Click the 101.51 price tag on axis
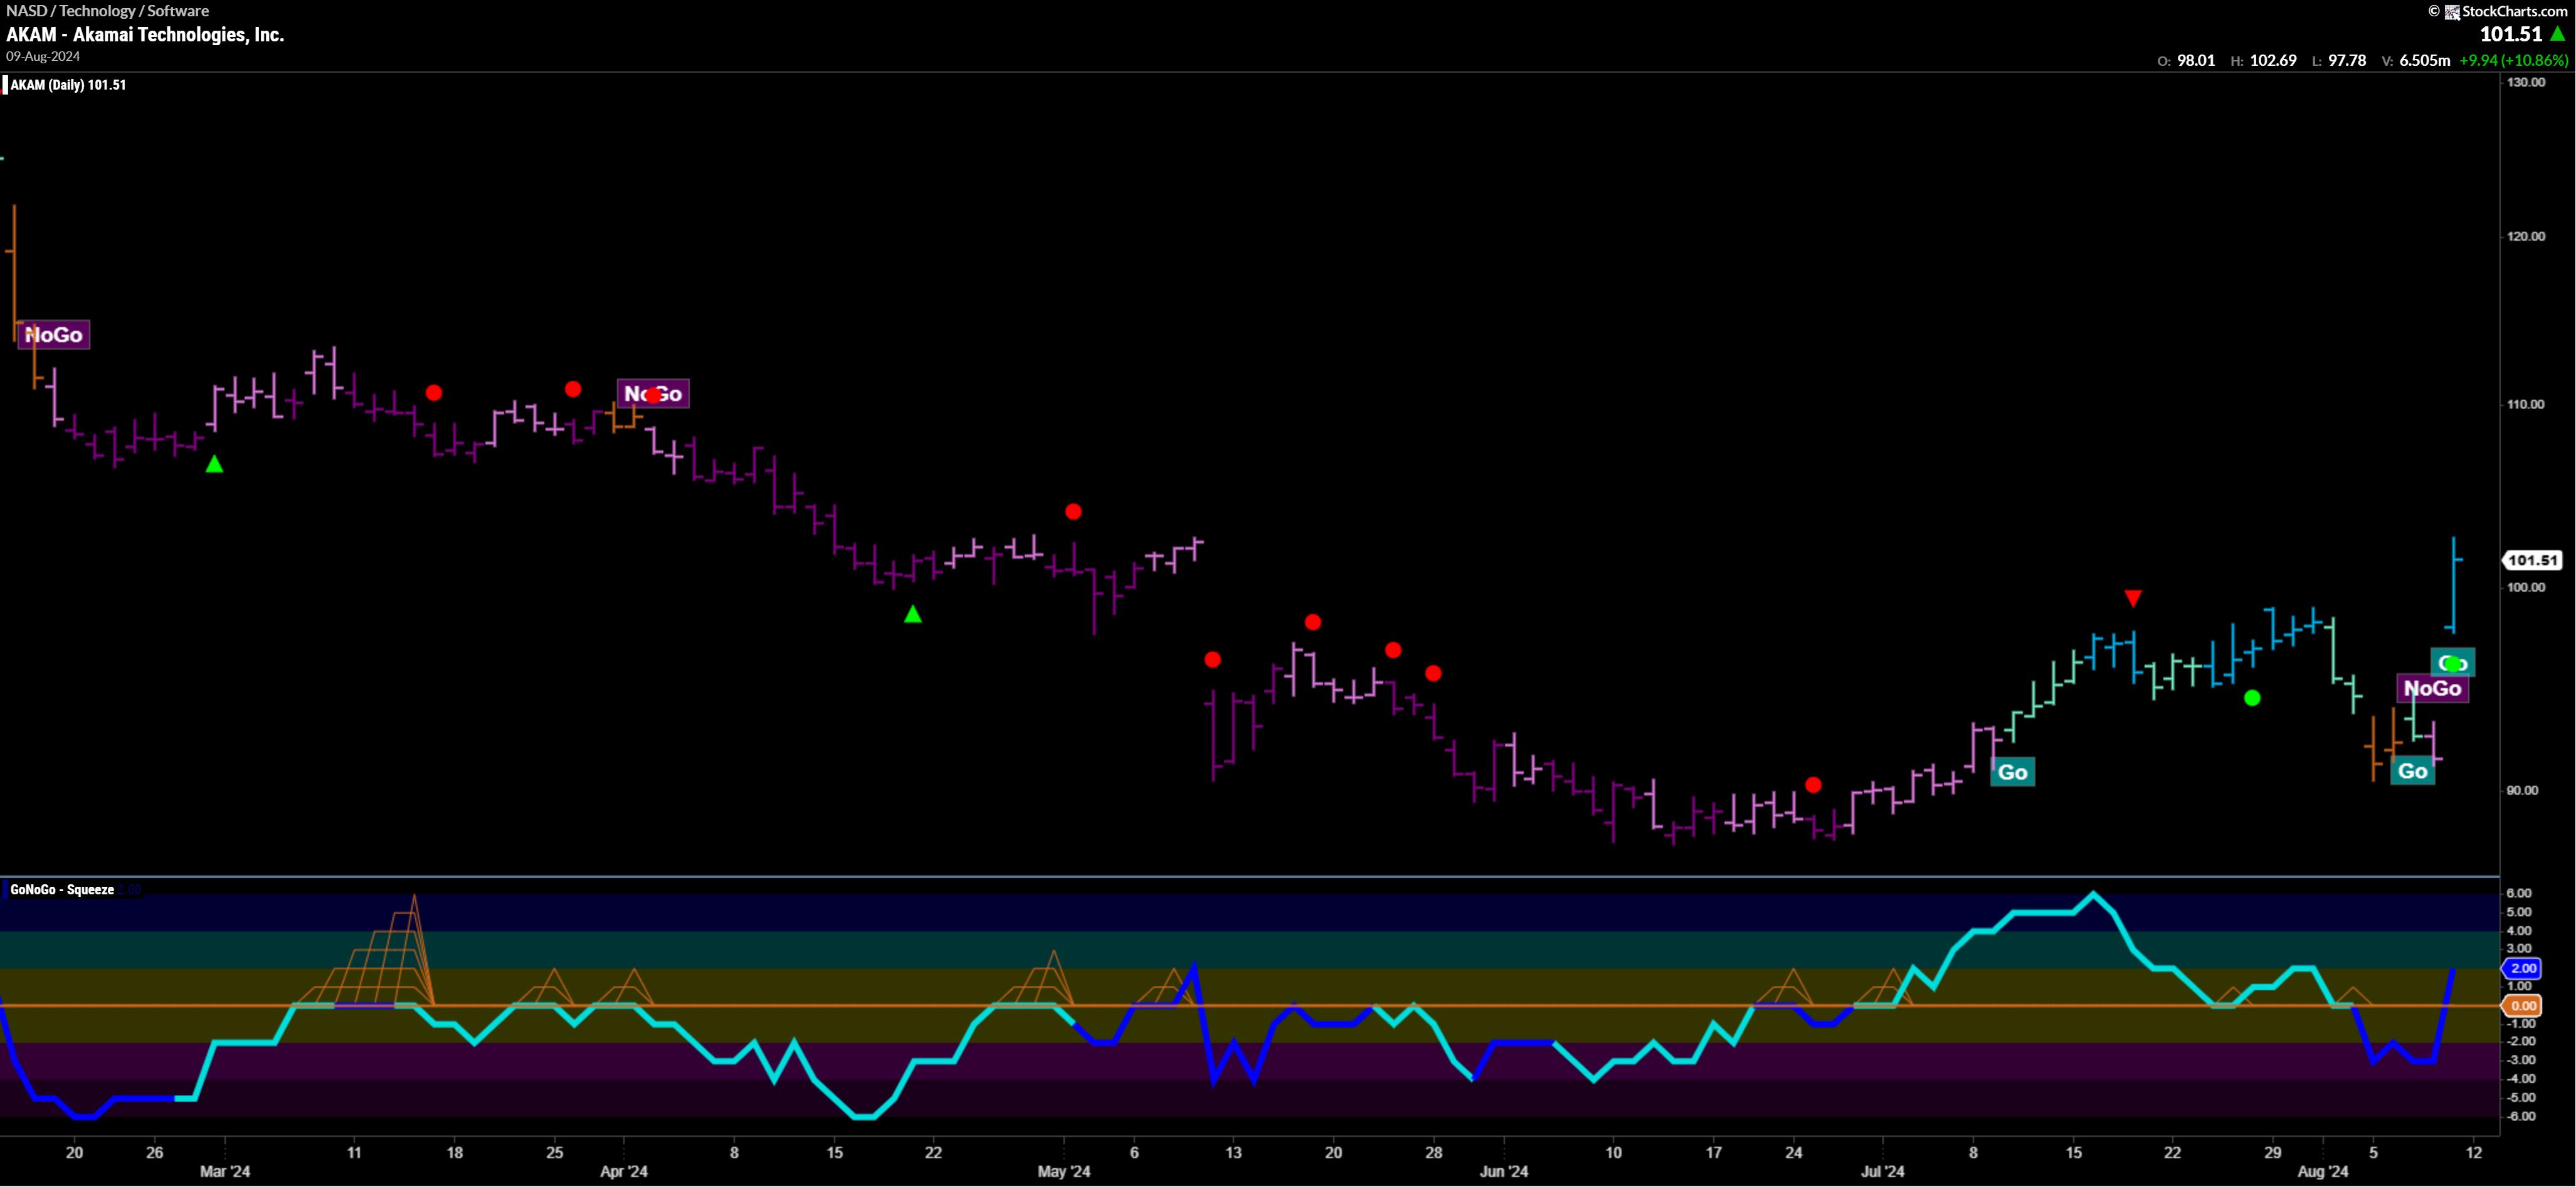The height and width of the screenshot is (1187, 2576). (x=2532, y=560)
